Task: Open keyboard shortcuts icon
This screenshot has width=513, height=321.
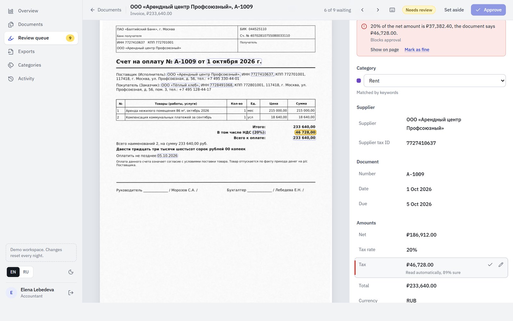Action: point(392,10)
